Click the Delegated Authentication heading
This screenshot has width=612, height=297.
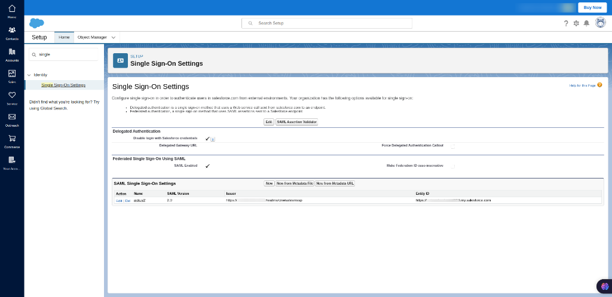[x=137, y=131]
